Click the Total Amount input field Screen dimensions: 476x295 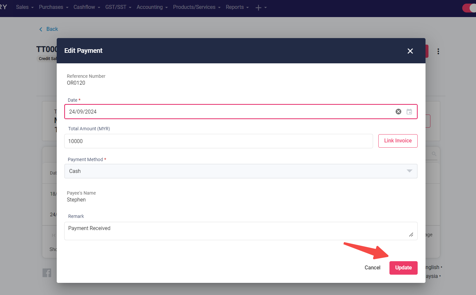tap(218, 141)
